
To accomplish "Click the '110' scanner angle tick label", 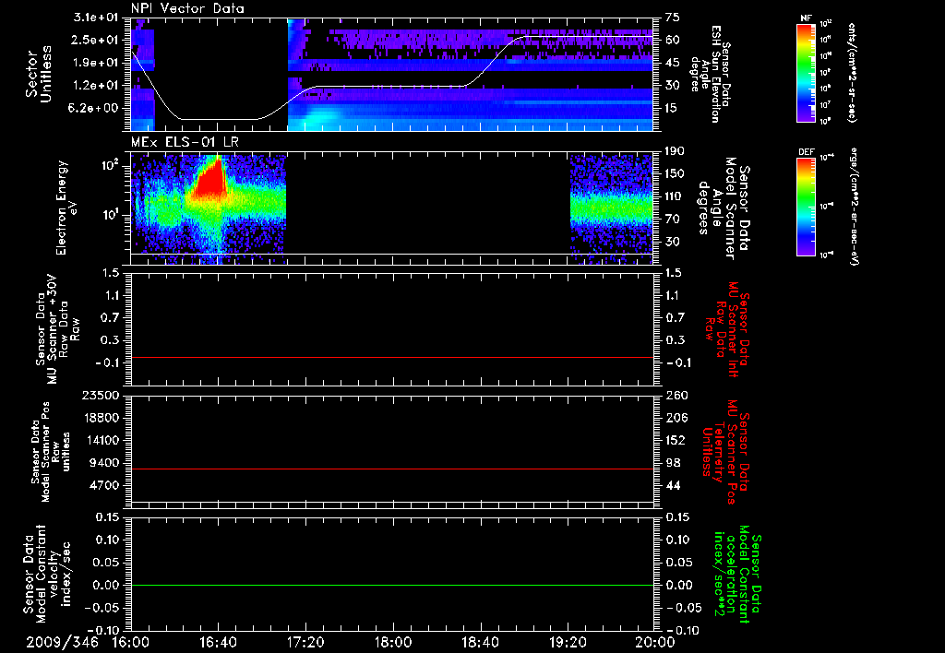I will (x=676, y=196).
